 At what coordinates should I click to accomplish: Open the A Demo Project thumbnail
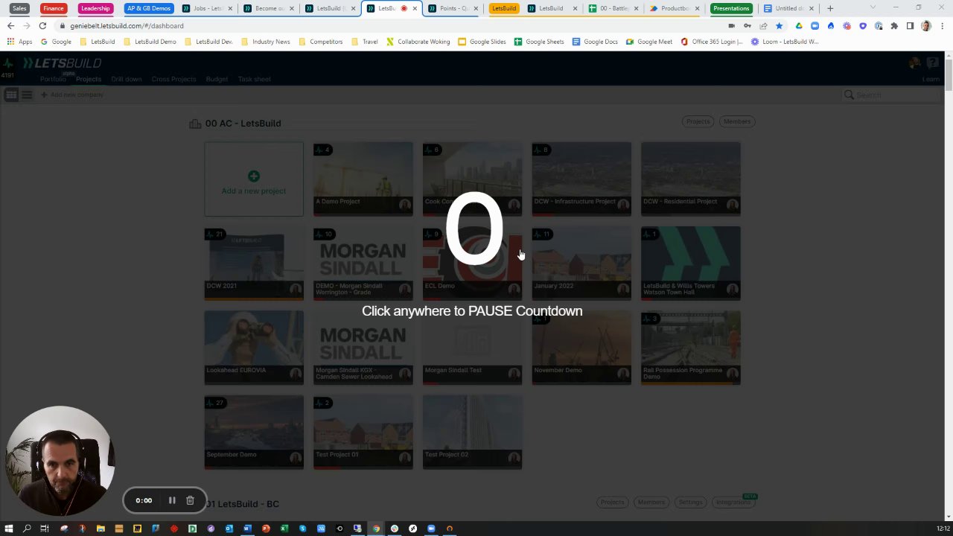click(363, 179)
